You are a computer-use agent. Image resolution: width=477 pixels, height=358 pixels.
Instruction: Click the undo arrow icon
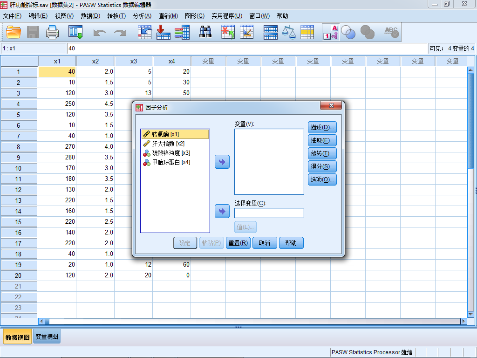[100, 33]
